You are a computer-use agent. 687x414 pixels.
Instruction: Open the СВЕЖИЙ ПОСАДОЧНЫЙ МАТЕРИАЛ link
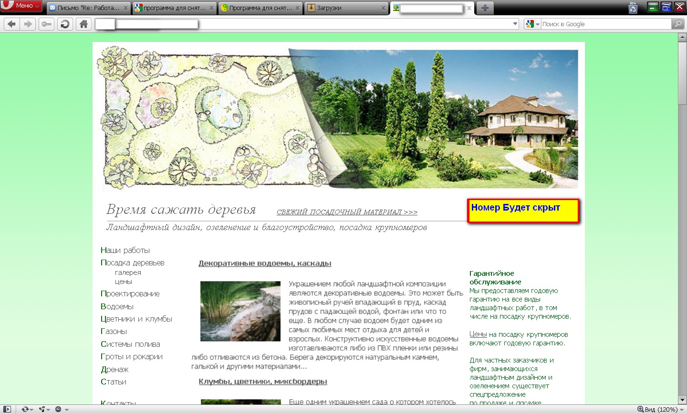pos(347,212)
